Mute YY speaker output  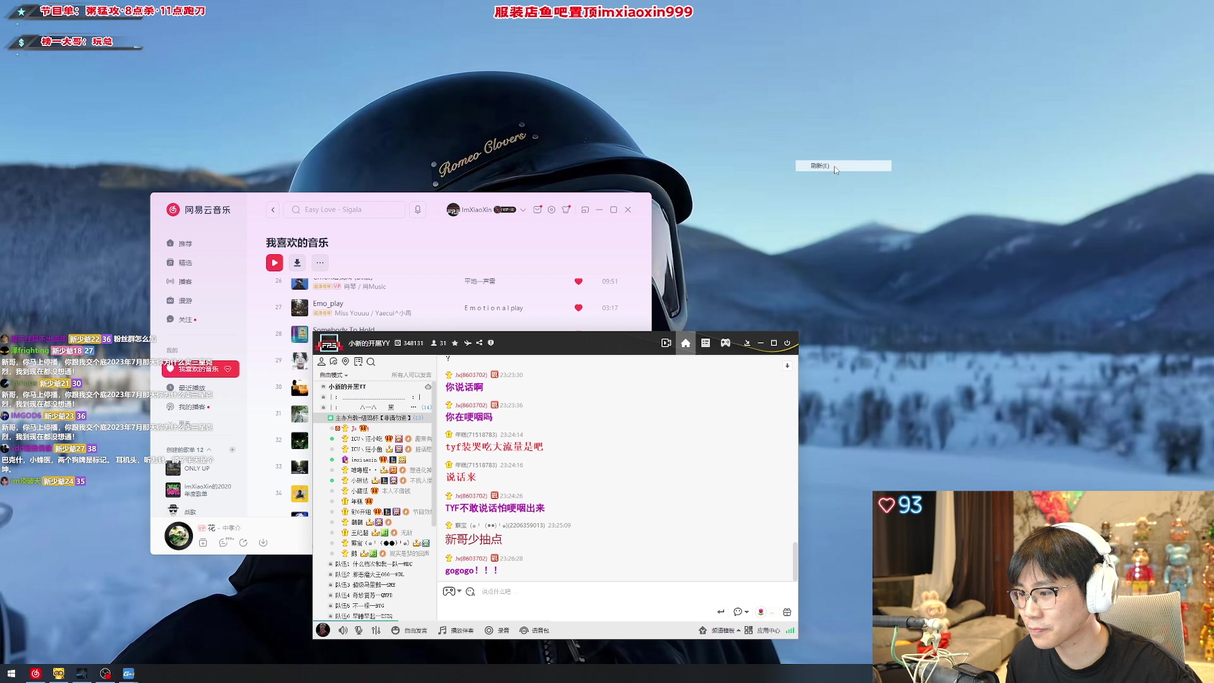343,631
